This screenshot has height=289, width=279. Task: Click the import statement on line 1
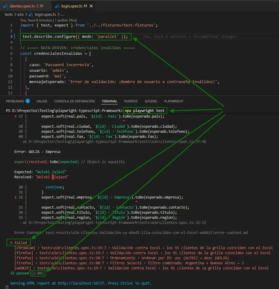pyautogui.click(x=89, y=25)
